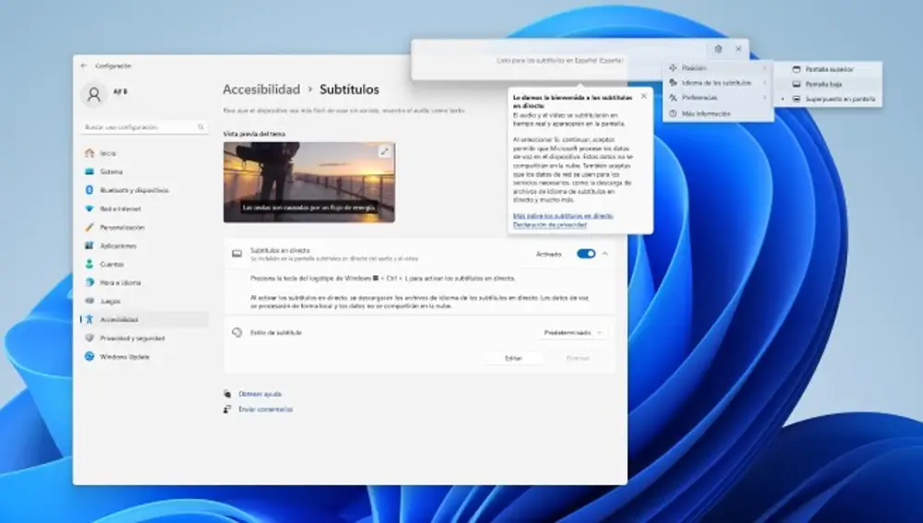
Task: Open the Preferencias submenu
Action: (x=718, y=98)
